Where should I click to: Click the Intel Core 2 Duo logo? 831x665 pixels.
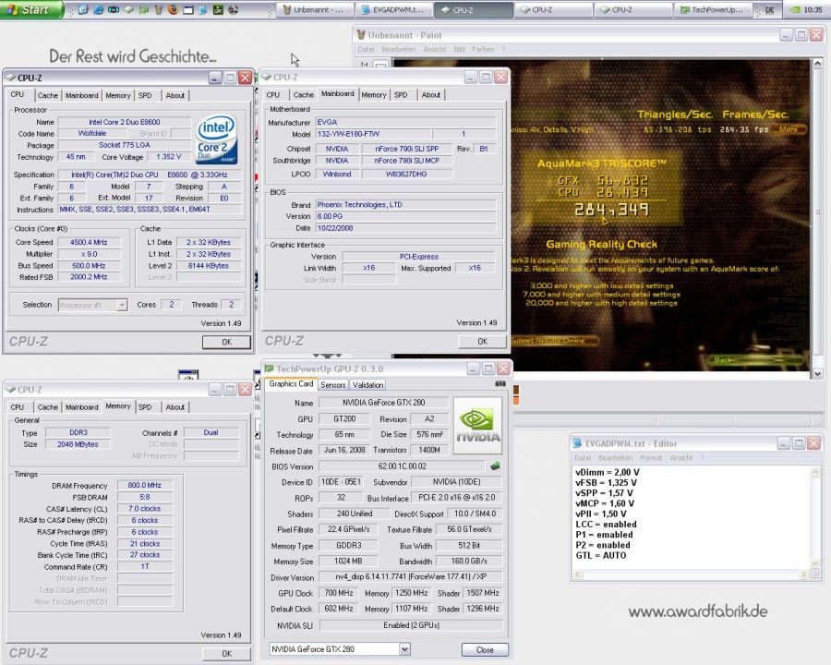(217, 139)
